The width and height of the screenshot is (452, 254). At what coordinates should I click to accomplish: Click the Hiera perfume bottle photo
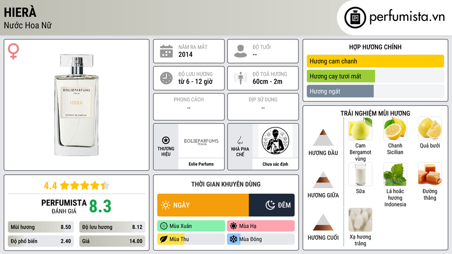point(76,105)
